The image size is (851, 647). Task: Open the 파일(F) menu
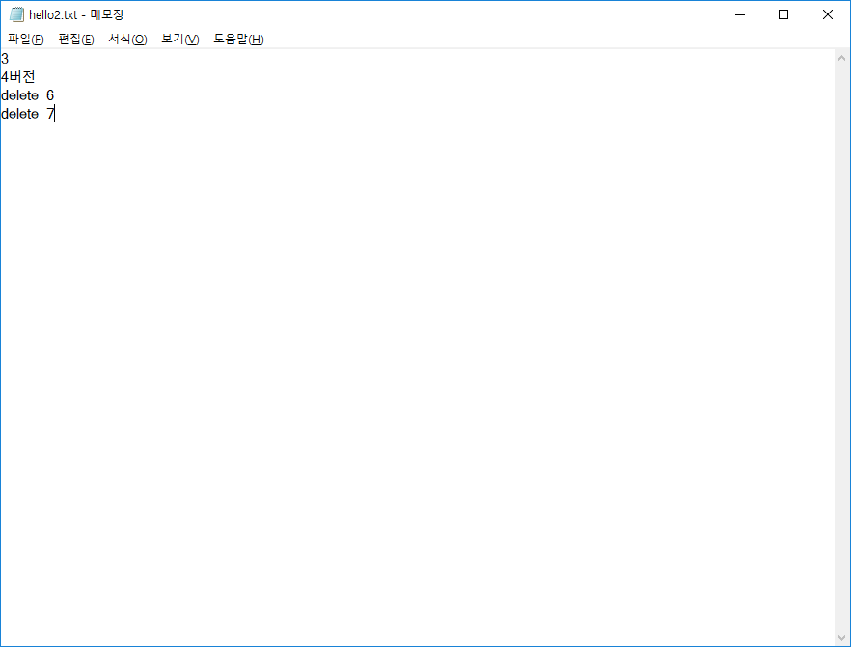[x=25, y=39]
